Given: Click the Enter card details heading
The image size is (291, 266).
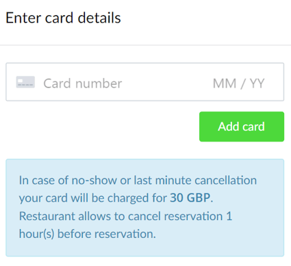Looking at the screenshot, I should [x=63, y=18].
